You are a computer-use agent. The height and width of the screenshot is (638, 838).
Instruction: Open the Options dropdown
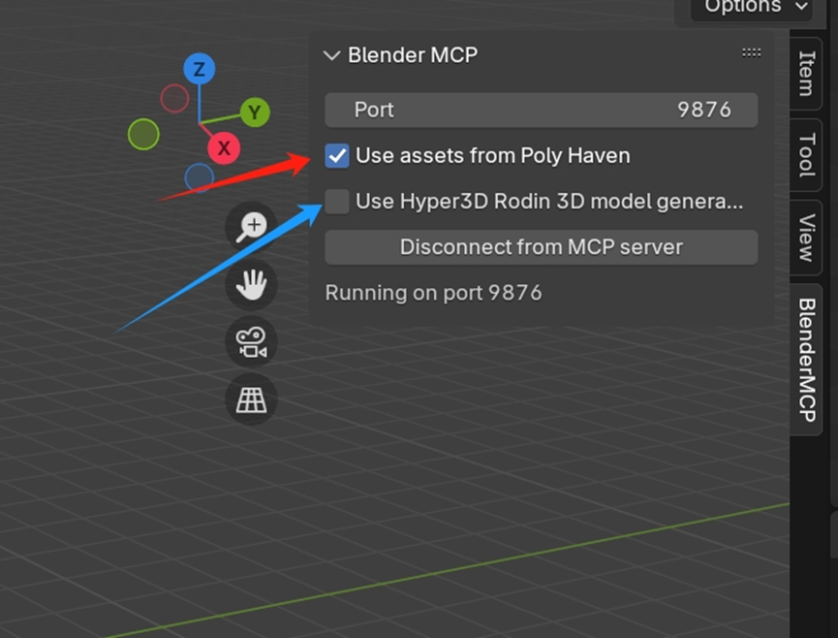tap(752, 8)
